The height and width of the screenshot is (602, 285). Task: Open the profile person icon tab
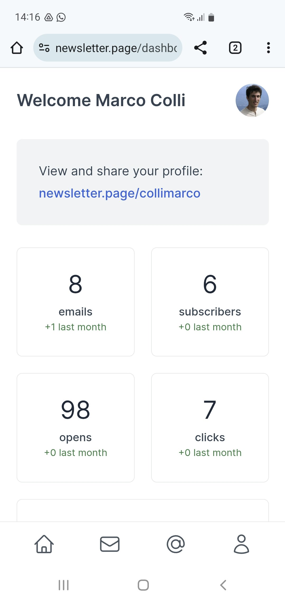click(241, 544)
